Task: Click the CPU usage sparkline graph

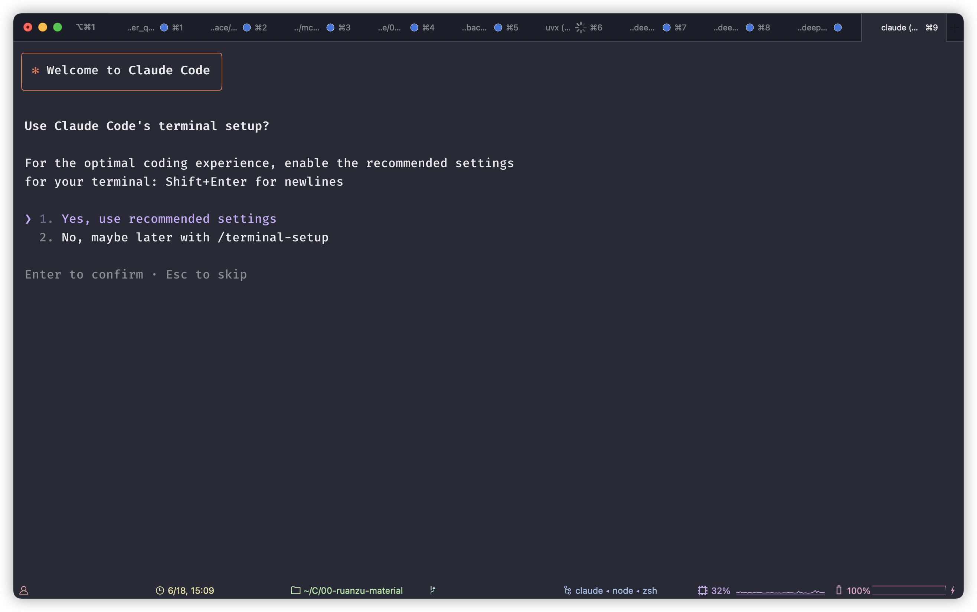Action: pos(780,592)
